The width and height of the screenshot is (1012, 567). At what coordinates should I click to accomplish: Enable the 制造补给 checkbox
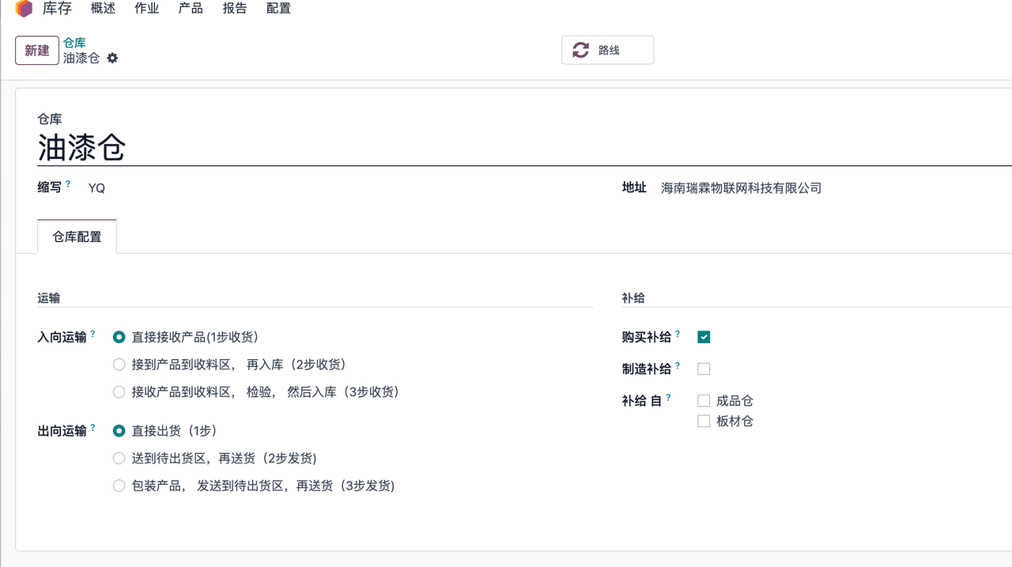coord(704,369)
